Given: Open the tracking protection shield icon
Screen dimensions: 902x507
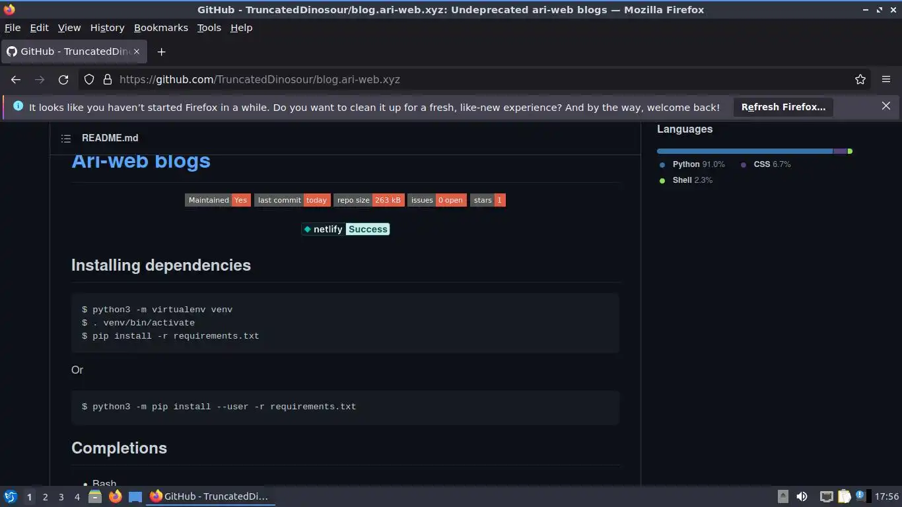Looking at the screenshot, I should point(89,79).
